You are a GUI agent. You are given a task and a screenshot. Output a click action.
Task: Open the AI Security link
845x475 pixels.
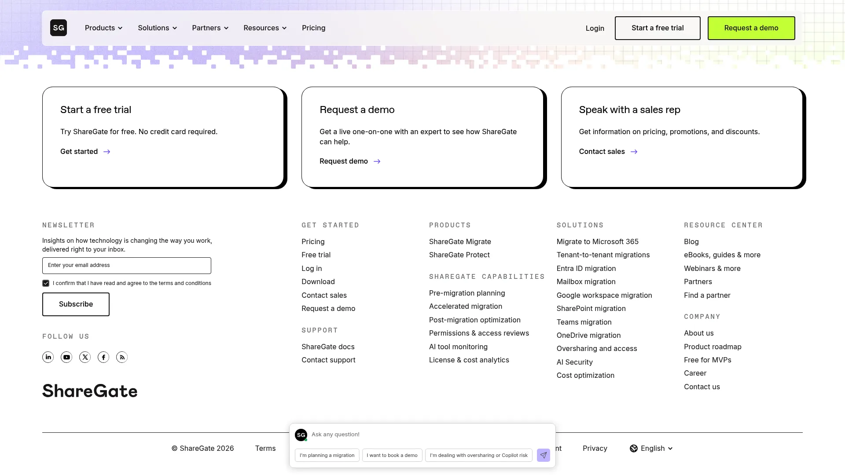(x=575, y=362)
